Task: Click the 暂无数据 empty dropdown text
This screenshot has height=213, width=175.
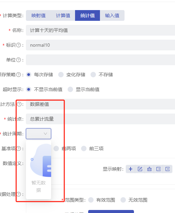Action: click(38, 186)
